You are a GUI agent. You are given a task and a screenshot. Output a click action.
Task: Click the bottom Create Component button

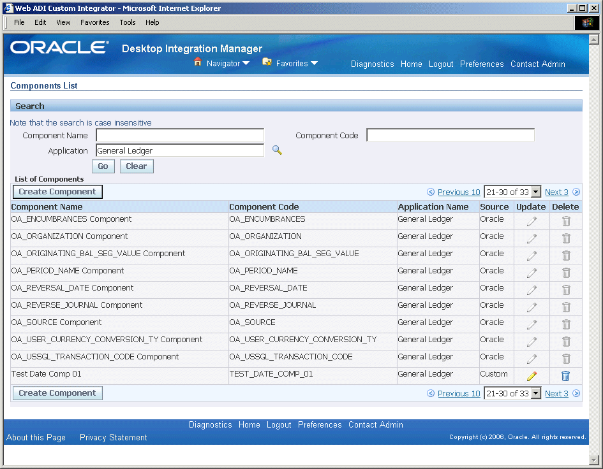(x=57, y=393)
